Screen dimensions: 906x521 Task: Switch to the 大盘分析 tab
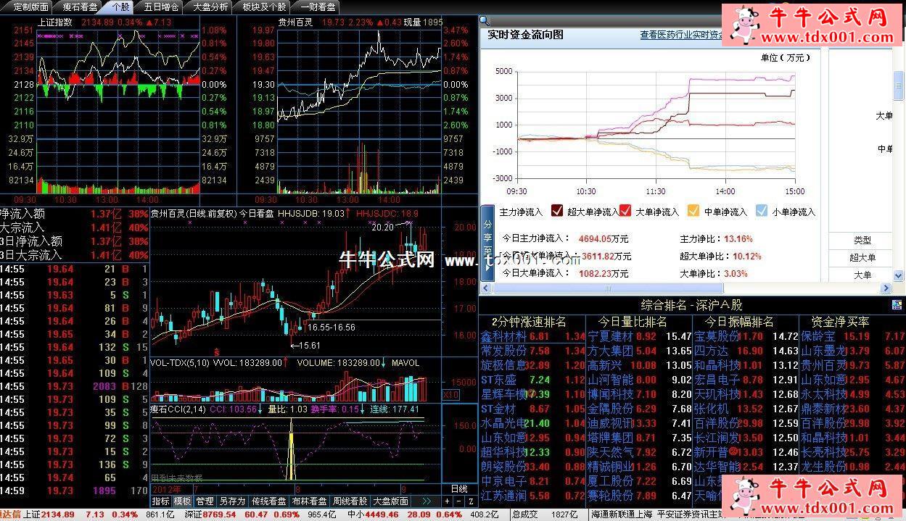[x=210, y=7]
